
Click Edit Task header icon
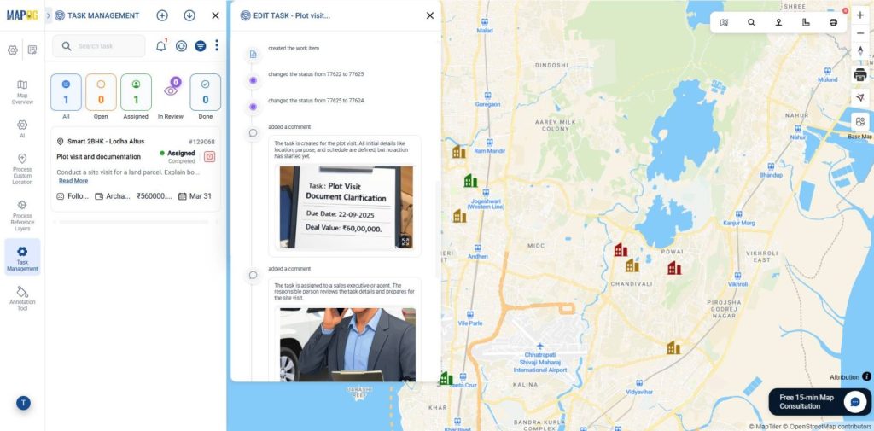pyautogui.click(x=245, y=15)
